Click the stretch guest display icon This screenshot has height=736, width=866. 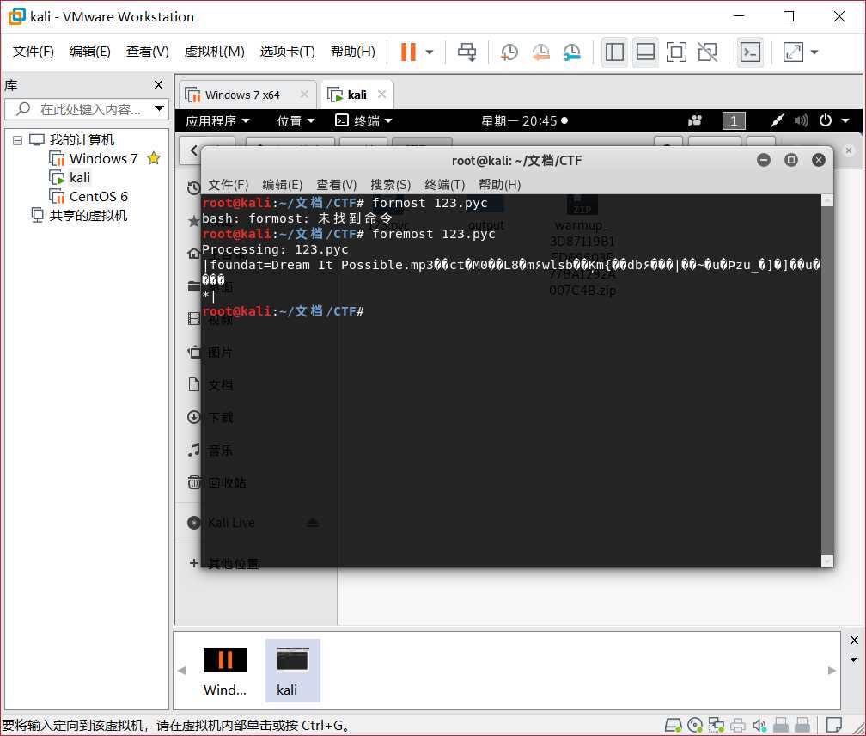coord(793,52)
